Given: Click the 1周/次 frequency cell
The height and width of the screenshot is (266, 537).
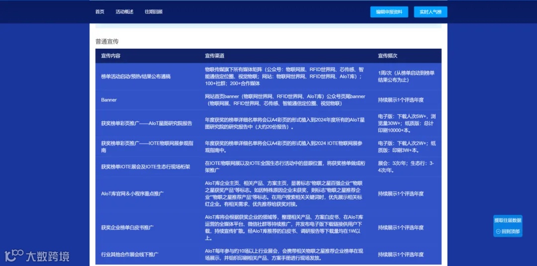Looking at the screenshot, I should click(x=407, y=77).
